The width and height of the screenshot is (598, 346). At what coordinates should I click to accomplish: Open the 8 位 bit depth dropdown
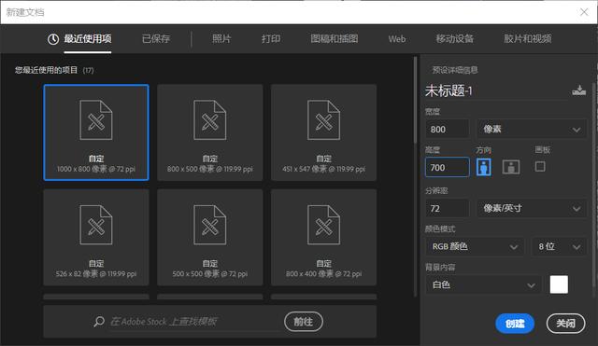click(x=559, y=246)
